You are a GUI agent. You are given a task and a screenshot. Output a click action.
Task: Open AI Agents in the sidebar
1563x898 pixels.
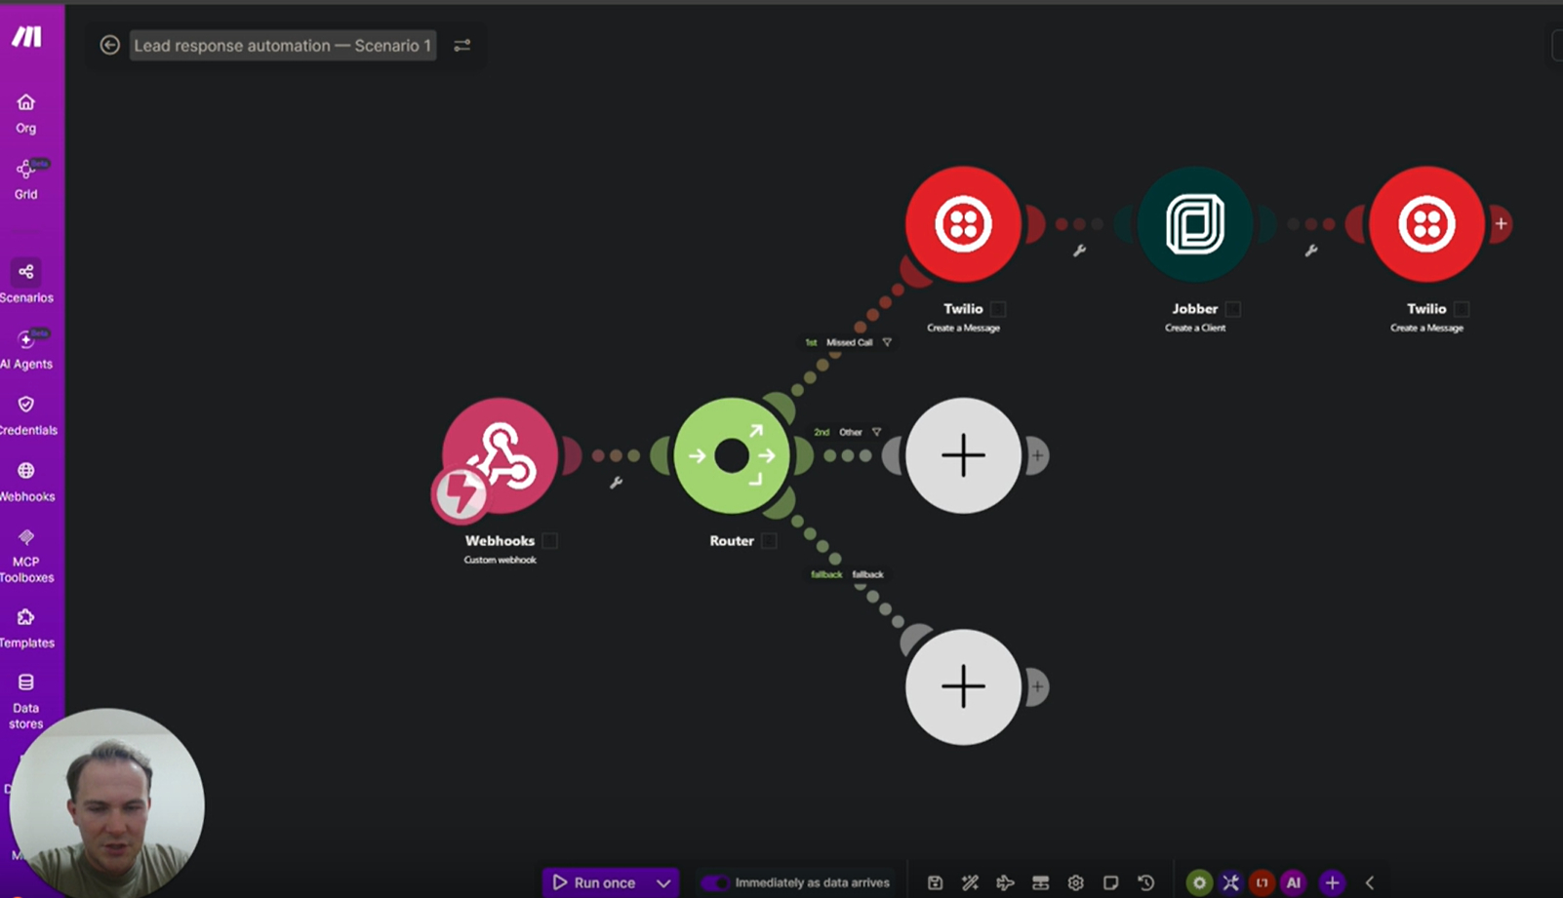[x=26, y=349]
